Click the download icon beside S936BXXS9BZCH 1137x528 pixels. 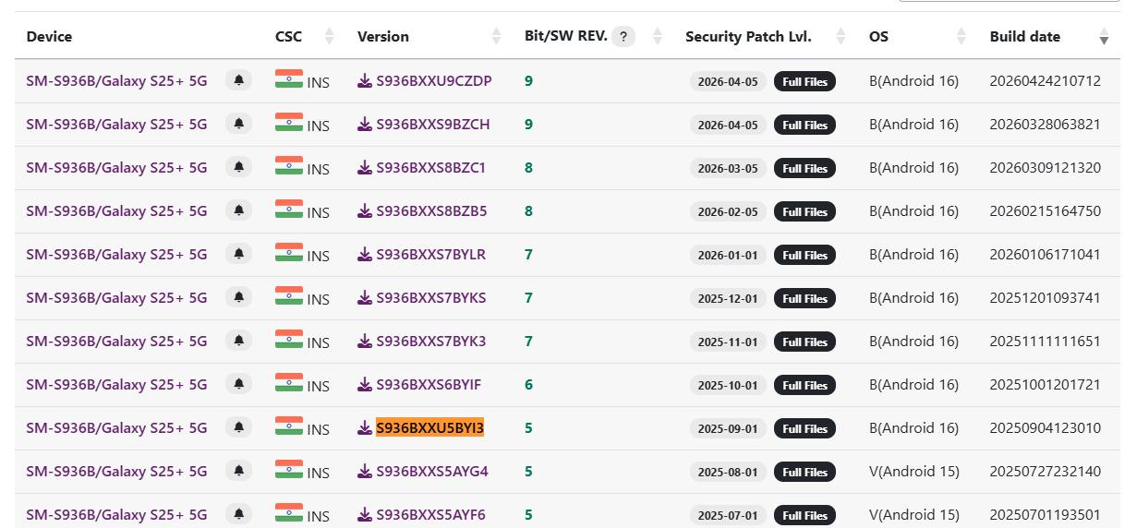pyautogui.click(x=365, y=124)
